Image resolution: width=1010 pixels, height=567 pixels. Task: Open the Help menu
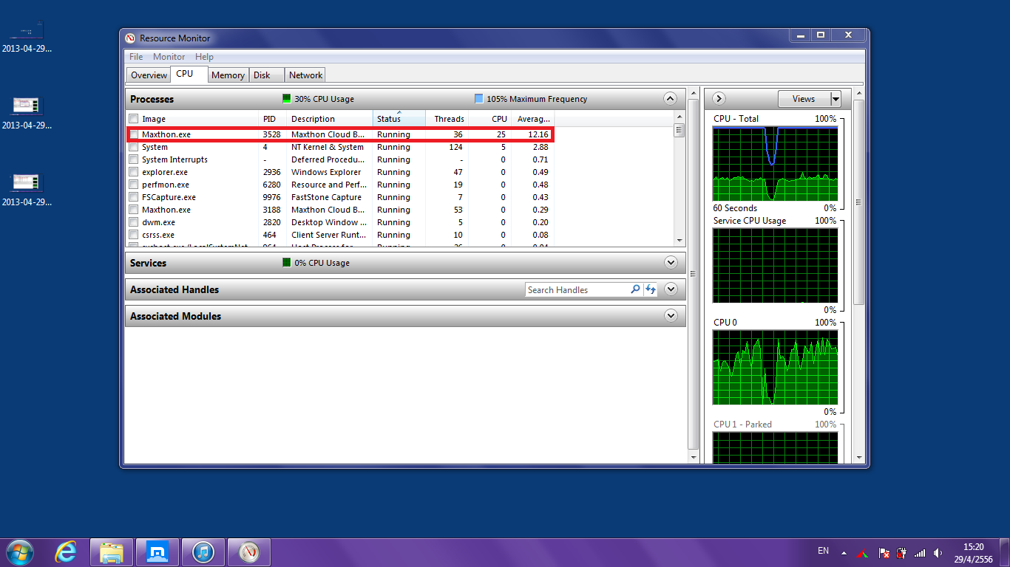204,57
